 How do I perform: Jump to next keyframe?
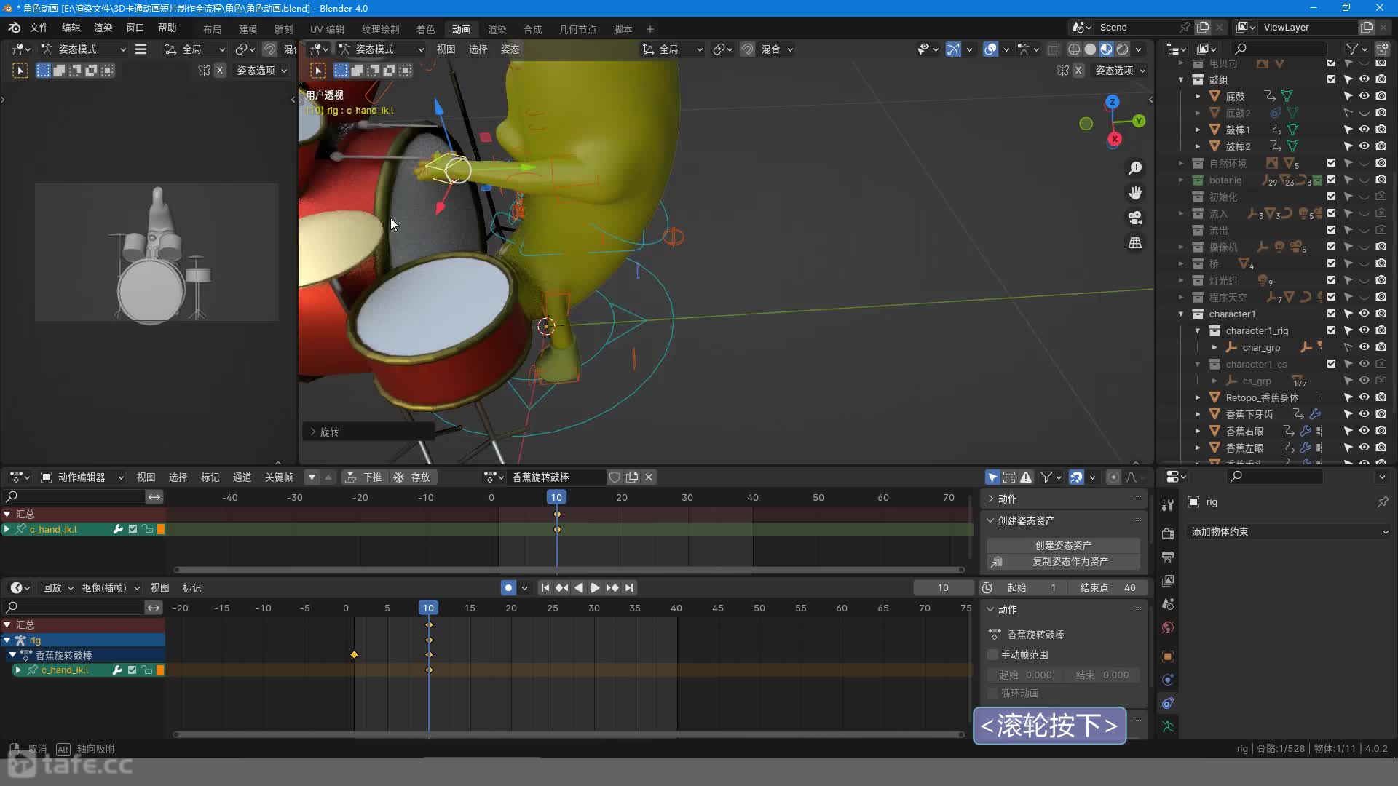click(x=612, y=588)
